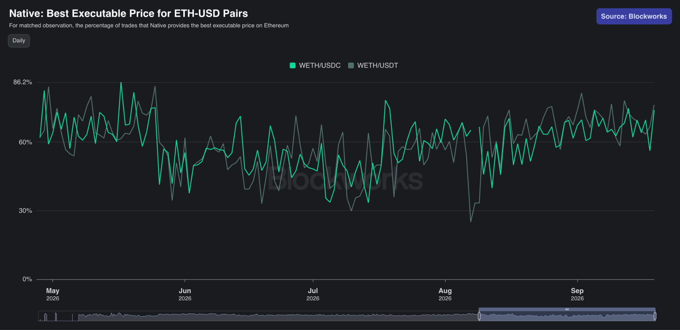Viewport: 680px width, 330px height.
Task: Toggle WETH/USDT series gray legend swatch
Action: 351,65
